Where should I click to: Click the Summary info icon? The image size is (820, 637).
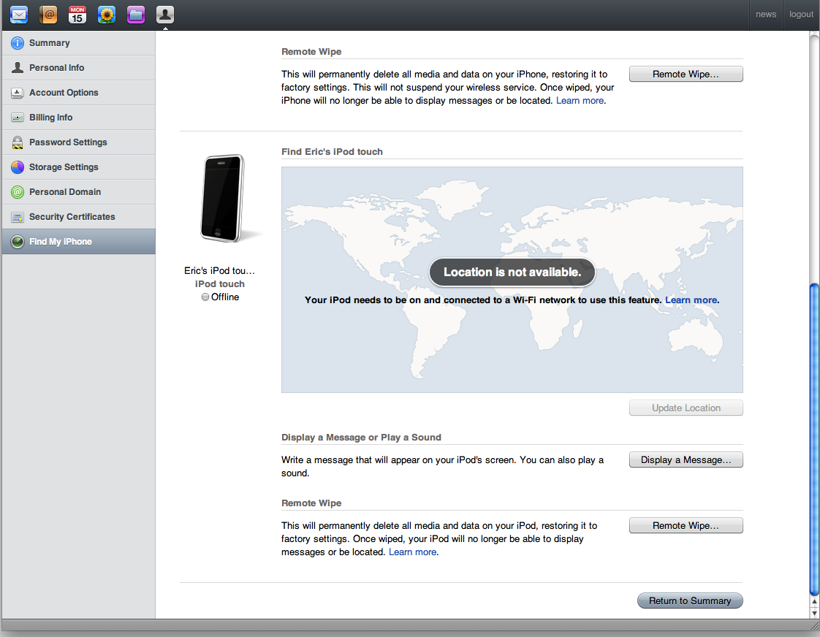(x=18, y=43)
